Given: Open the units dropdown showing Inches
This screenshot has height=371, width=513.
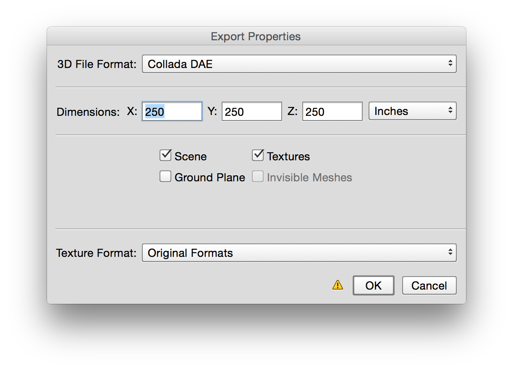Looking at the screenshot, I should [412, 111].
